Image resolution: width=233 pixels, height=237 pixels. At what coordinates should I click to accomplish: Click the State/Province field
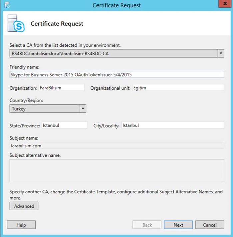point(65,125)
